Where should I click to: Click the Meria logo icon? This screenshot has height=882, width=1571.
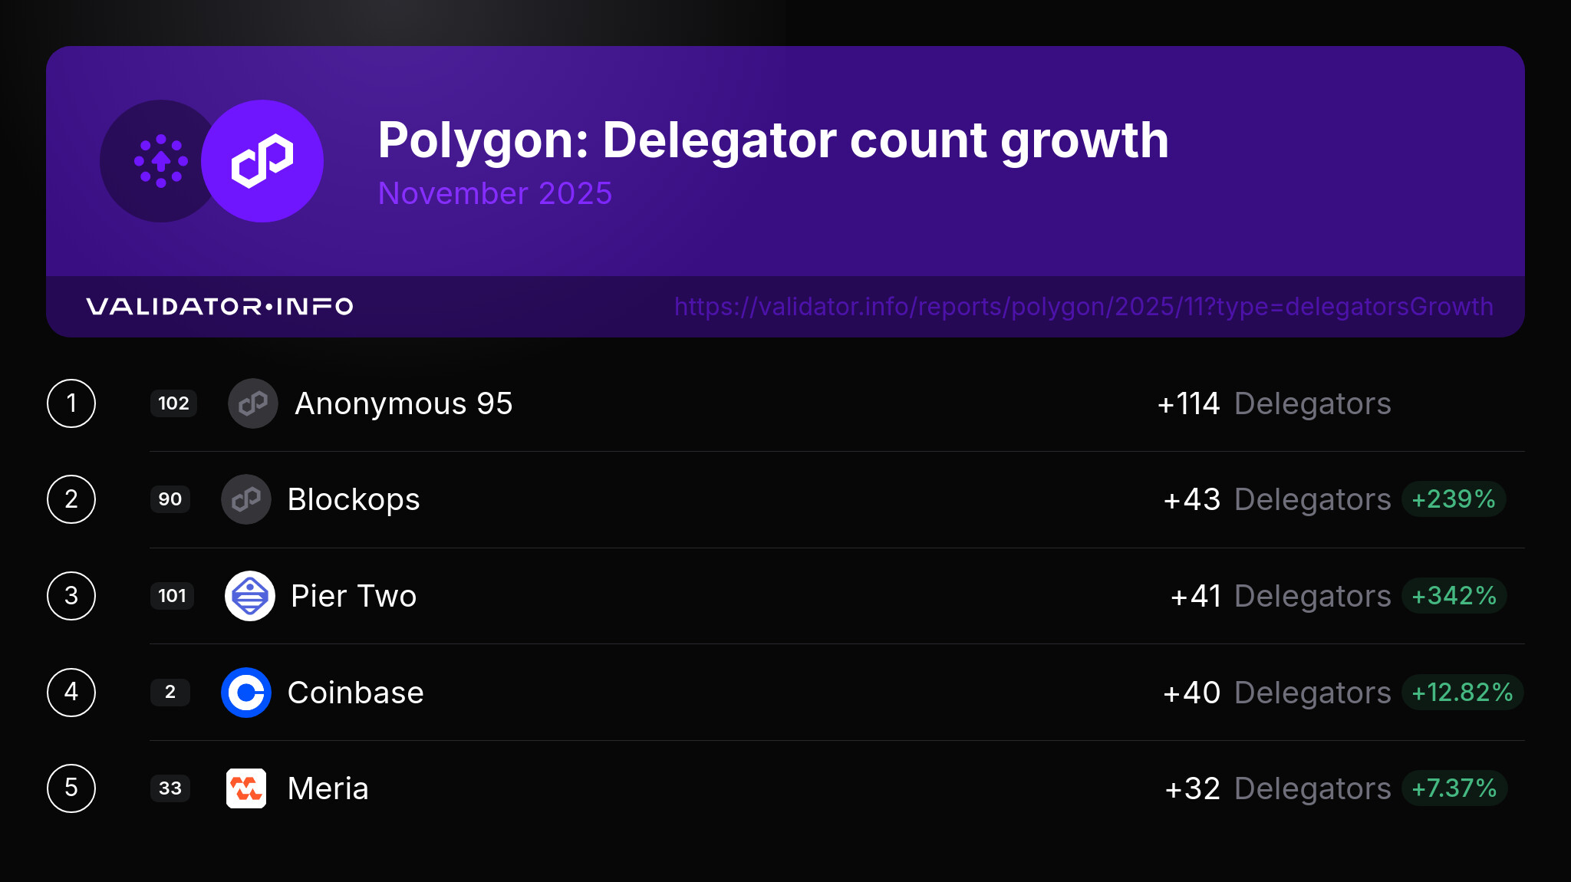pyautogui.click(x=246, y=788)
